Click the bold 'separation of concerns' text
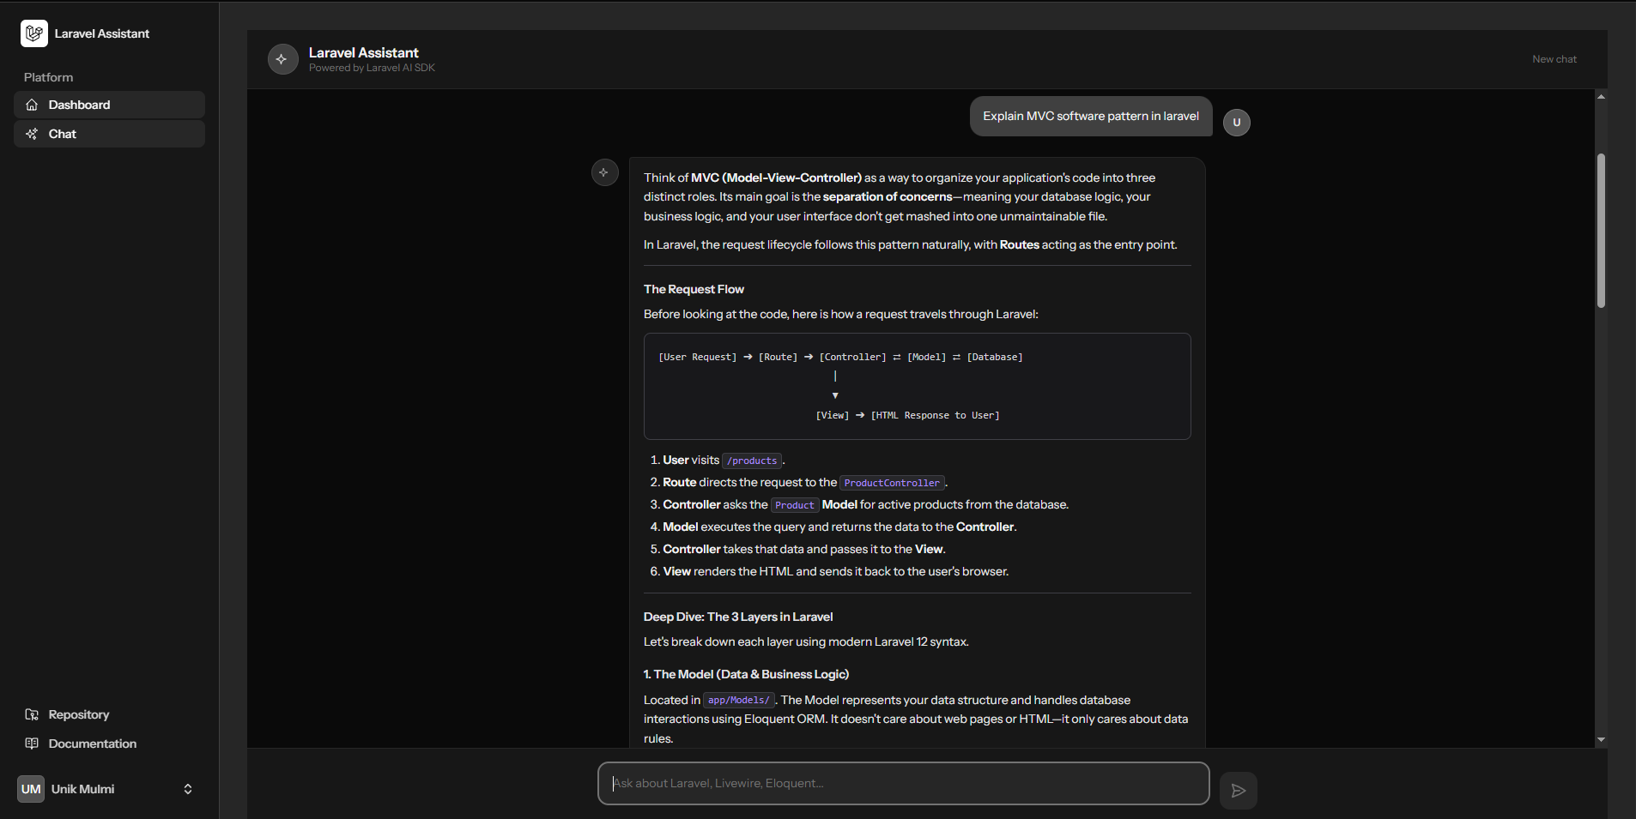 (x=888, y=196)
